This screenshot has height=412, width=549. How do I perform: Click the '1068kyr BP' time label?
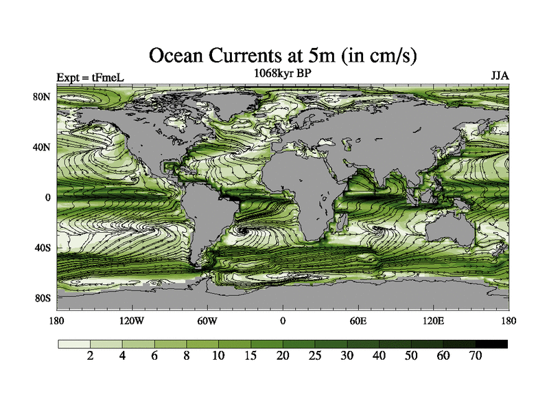pyautogui.click(x=282, y=73)
